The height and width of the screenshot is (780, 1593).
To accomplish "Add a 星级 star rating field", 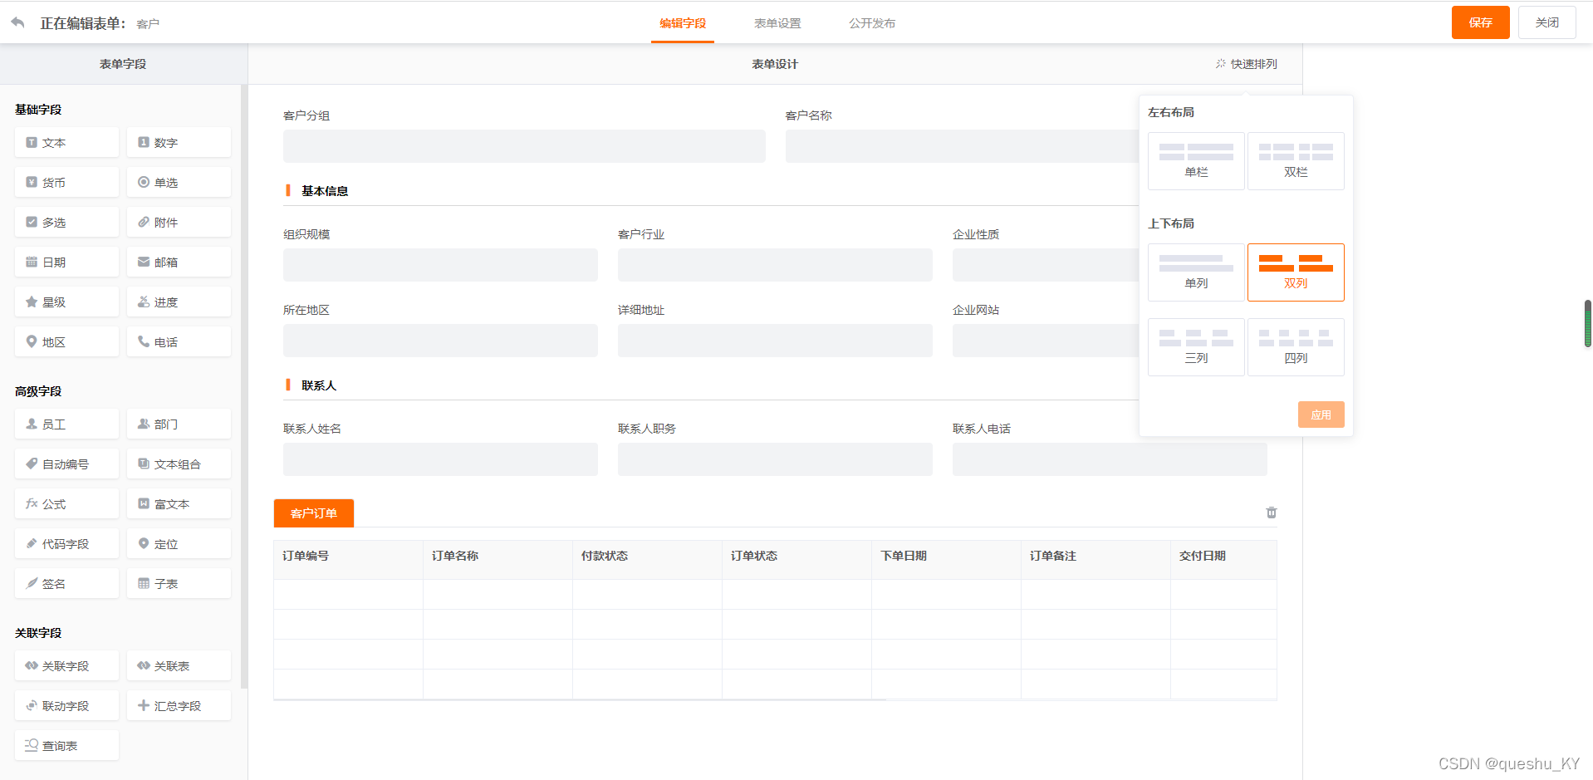I will pyautogui.click(x=66, y=302).
